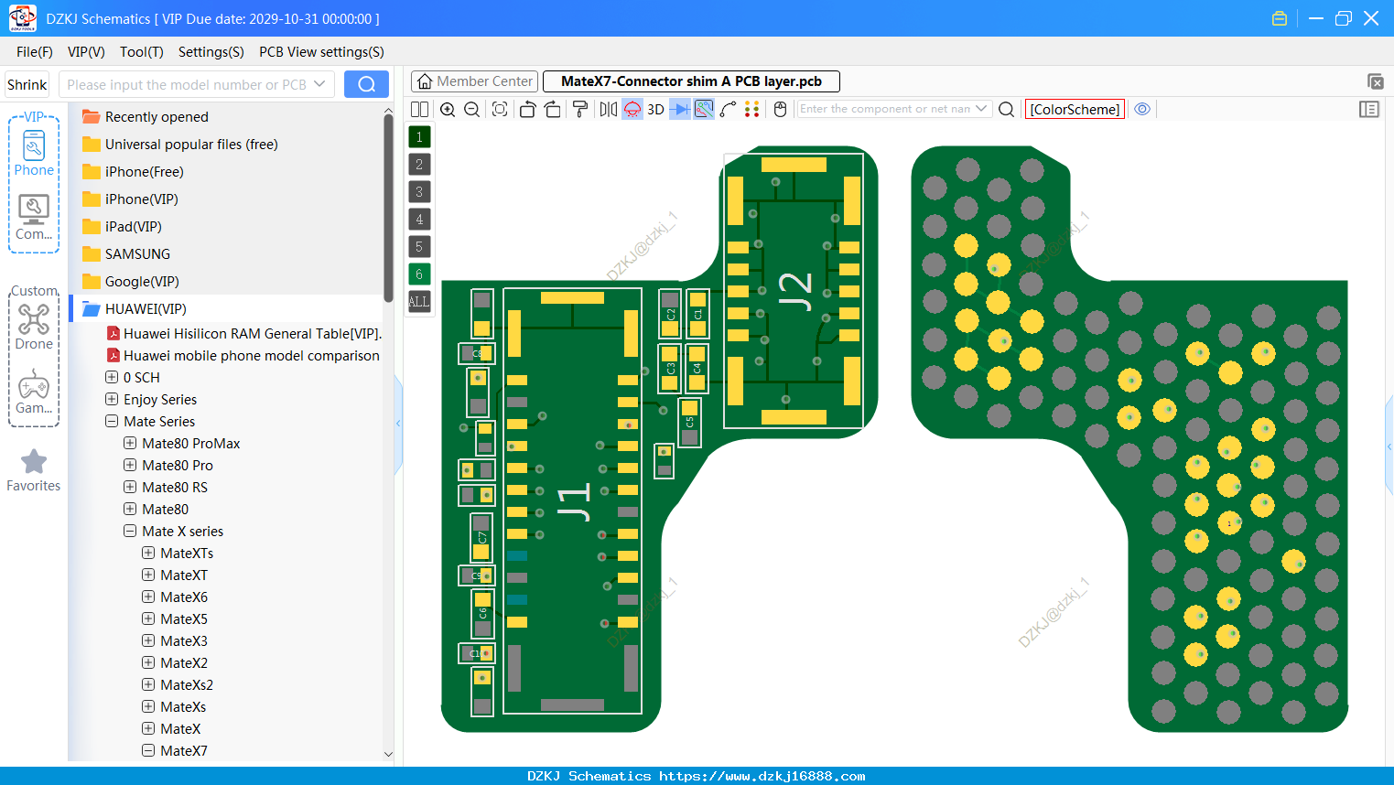Collapse the Mate X series node
The image size is (1394, 785).
(x=130, y=531)
